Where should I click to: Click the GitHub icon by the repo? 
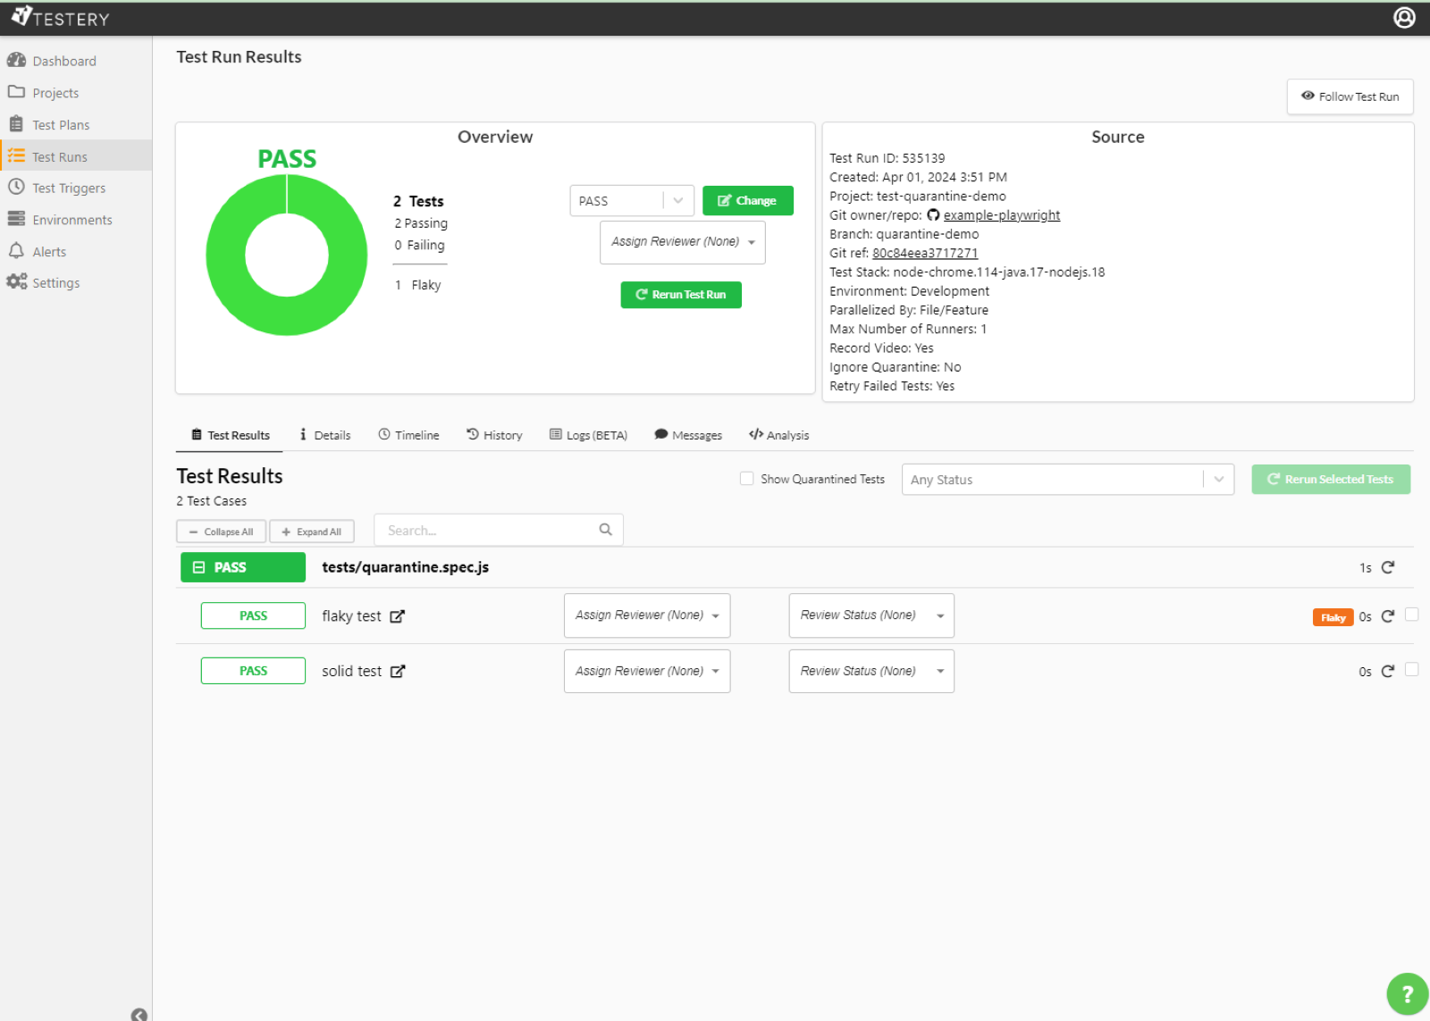click(933, 215)
